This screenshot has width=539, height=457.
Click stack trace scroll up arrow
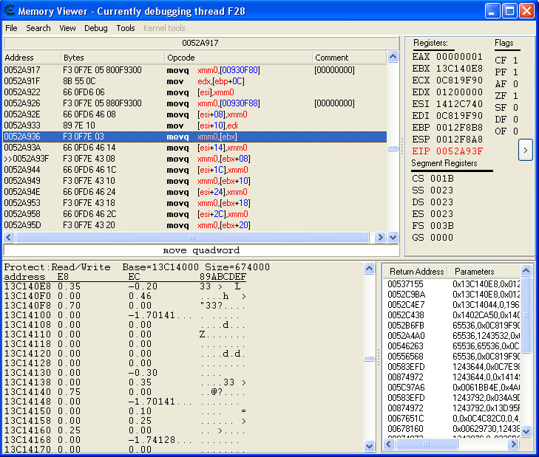pyautogui.click(x=526, y=270)
